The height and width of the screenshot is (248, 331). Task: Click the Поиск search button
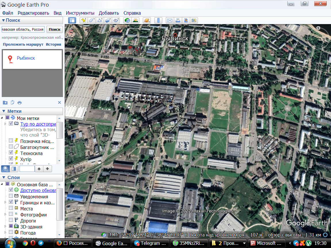tap(55, 29)
